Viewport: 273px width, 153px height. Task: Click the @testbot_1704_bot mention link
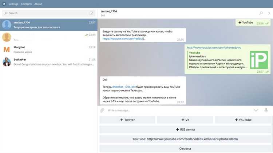pos(124,87)
